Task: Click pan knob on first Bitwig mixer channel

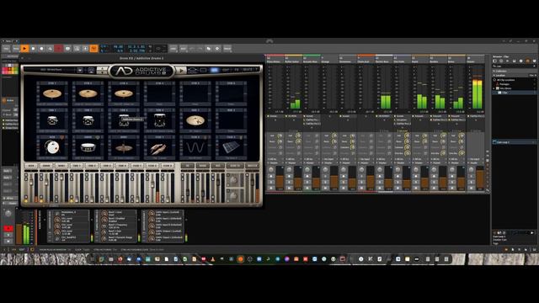Action: pos(271,170)
